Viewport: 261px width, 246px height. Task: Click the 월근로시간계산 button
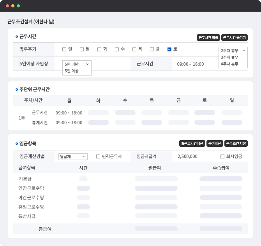point(192,143)
